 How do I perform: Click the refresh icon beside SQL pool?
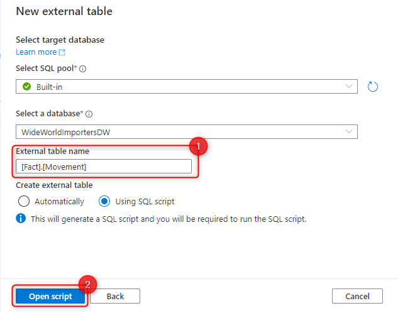pos(373,87)
